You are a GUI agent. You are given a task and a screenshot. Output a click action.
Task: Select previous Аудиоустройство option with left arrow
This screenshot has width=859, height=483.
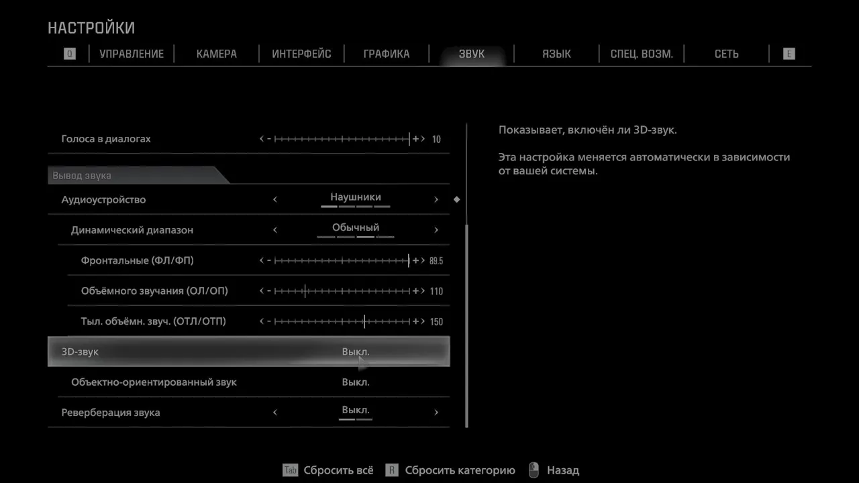coord(275,199)
